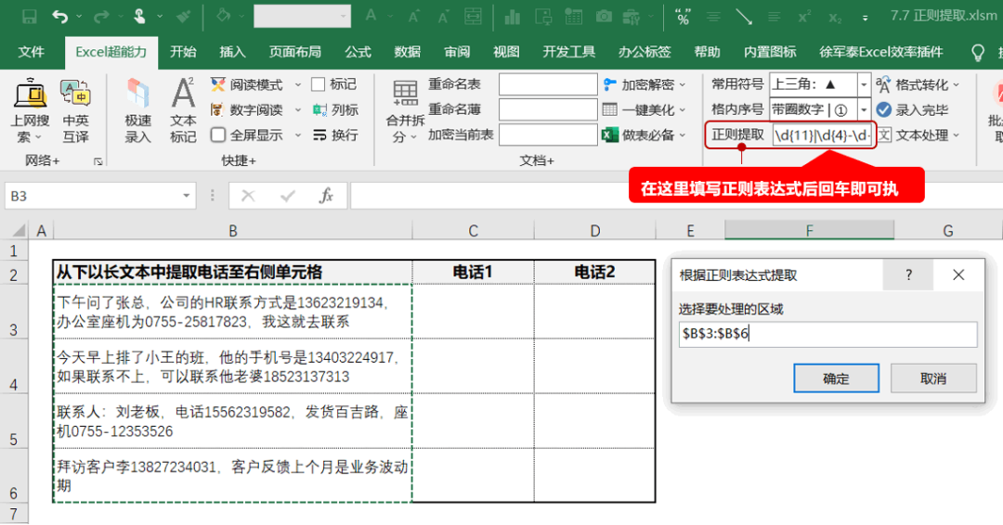
Task: Open the 格内序号 combo box arrow
Action: 864,109
